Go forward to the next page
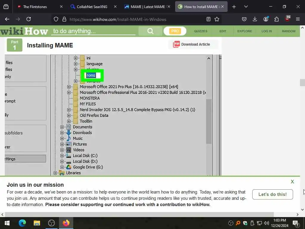305x229 pixels. coord(18,19)
